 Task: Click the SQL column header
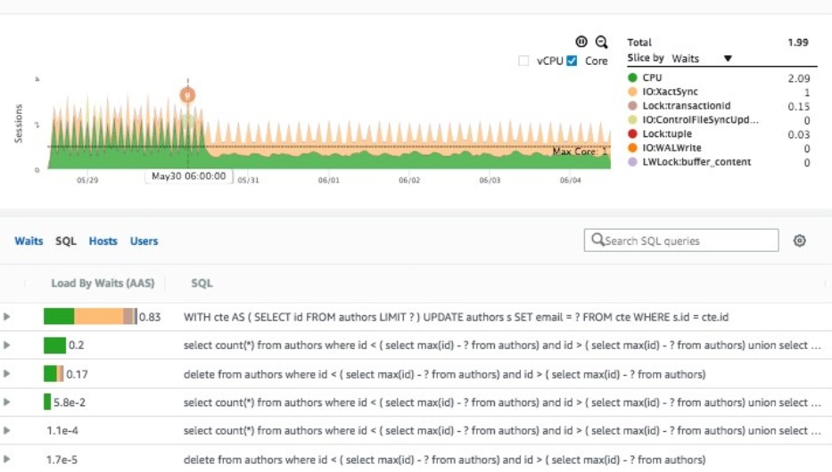point(202,283)
